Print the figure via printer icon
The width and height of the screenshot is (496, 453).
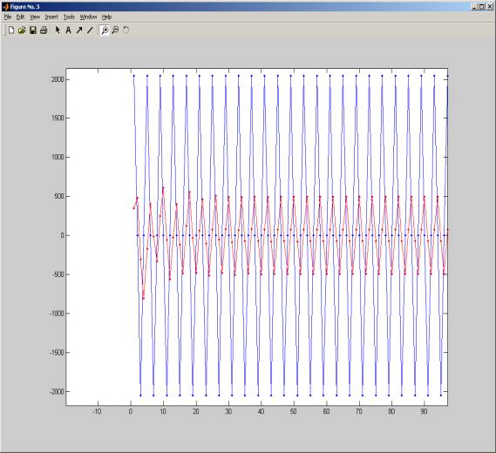44,30
